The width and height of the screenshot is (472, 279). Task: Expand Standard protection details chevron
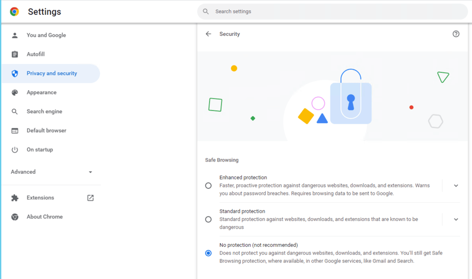click(x=456, y=220)
